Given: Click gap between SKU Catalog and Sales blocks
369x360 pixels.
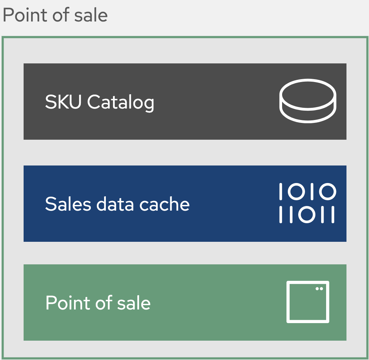Looking at the screenshot, I should [185, 153].
